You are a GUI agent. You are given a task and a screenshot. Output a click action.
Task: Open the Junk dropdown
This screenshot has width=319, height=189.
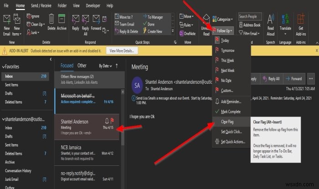(33, 32)
